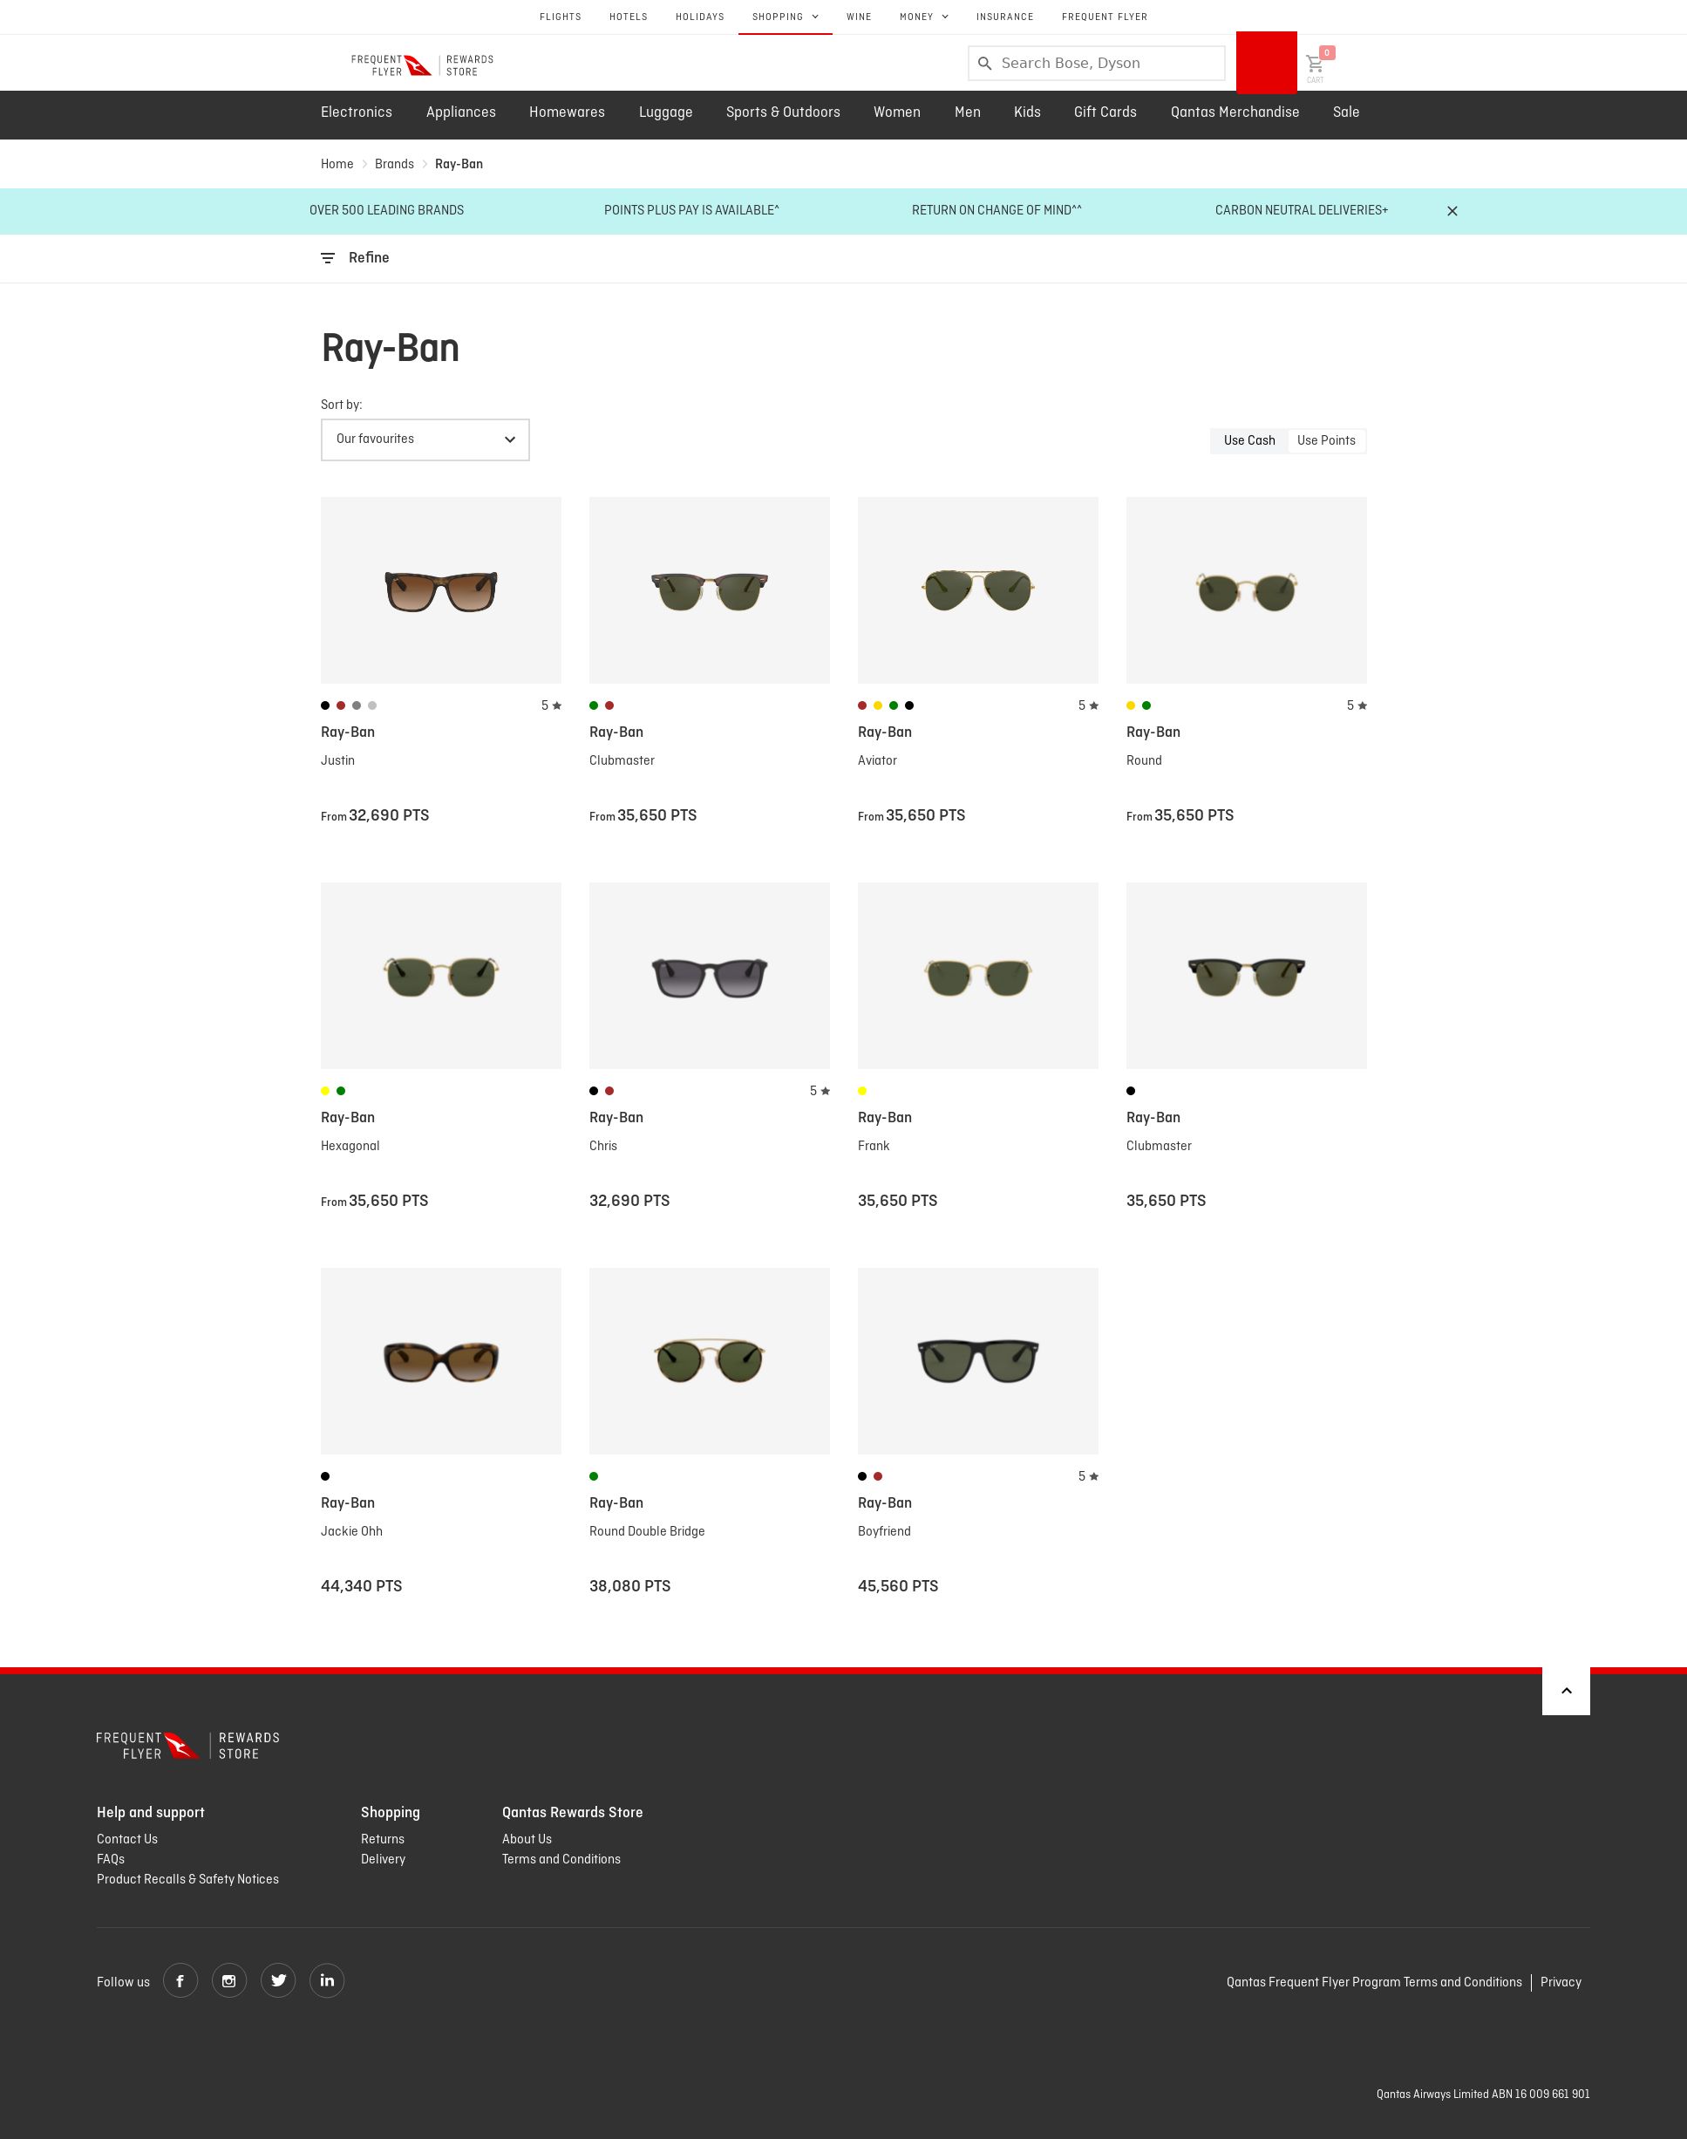This screenshot has width=1687, height=2139.
Task: Click the star rating on Aviator
Action: click(x=1088, y=705)
